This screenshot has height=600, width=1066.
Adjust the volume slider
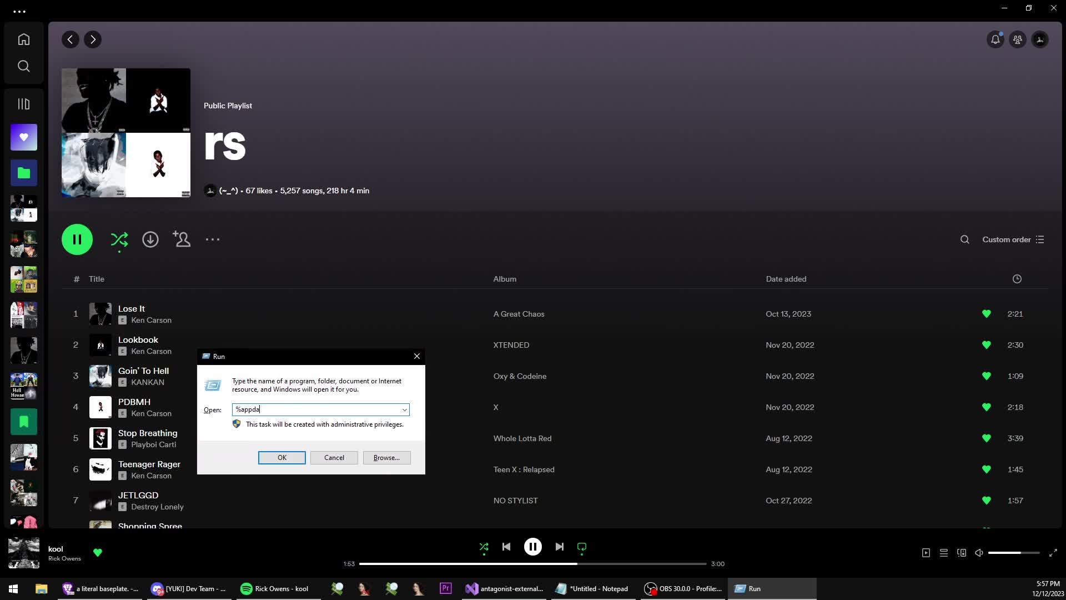pyautogui.click(x=1015, y=552)
